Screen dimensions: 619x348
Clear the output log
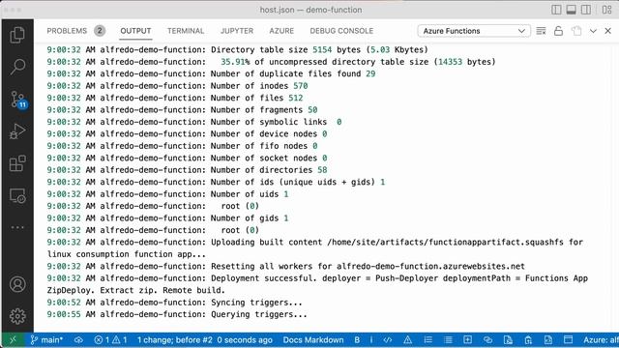tap(541, 31)
